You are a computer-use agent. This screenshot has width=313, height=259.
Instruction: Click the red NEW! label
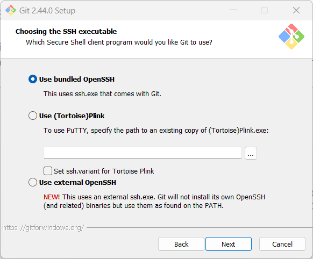pyautogui.click(x=52, y=197)
